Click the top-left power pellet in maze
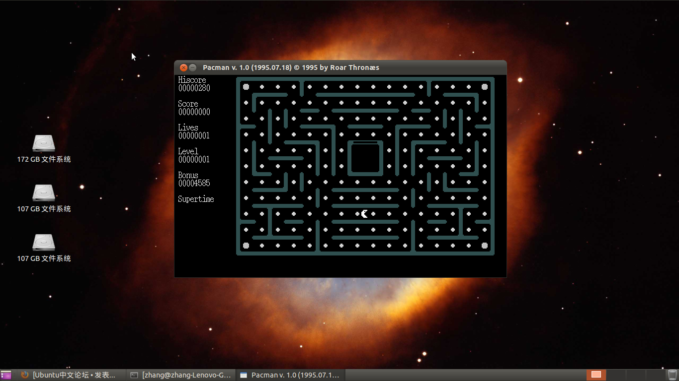679x381 pixels. [246, 87]
